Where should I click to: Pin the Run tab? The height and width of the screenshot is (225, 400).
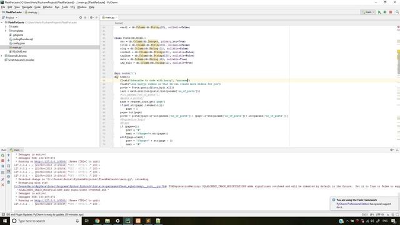pos(2,179)
